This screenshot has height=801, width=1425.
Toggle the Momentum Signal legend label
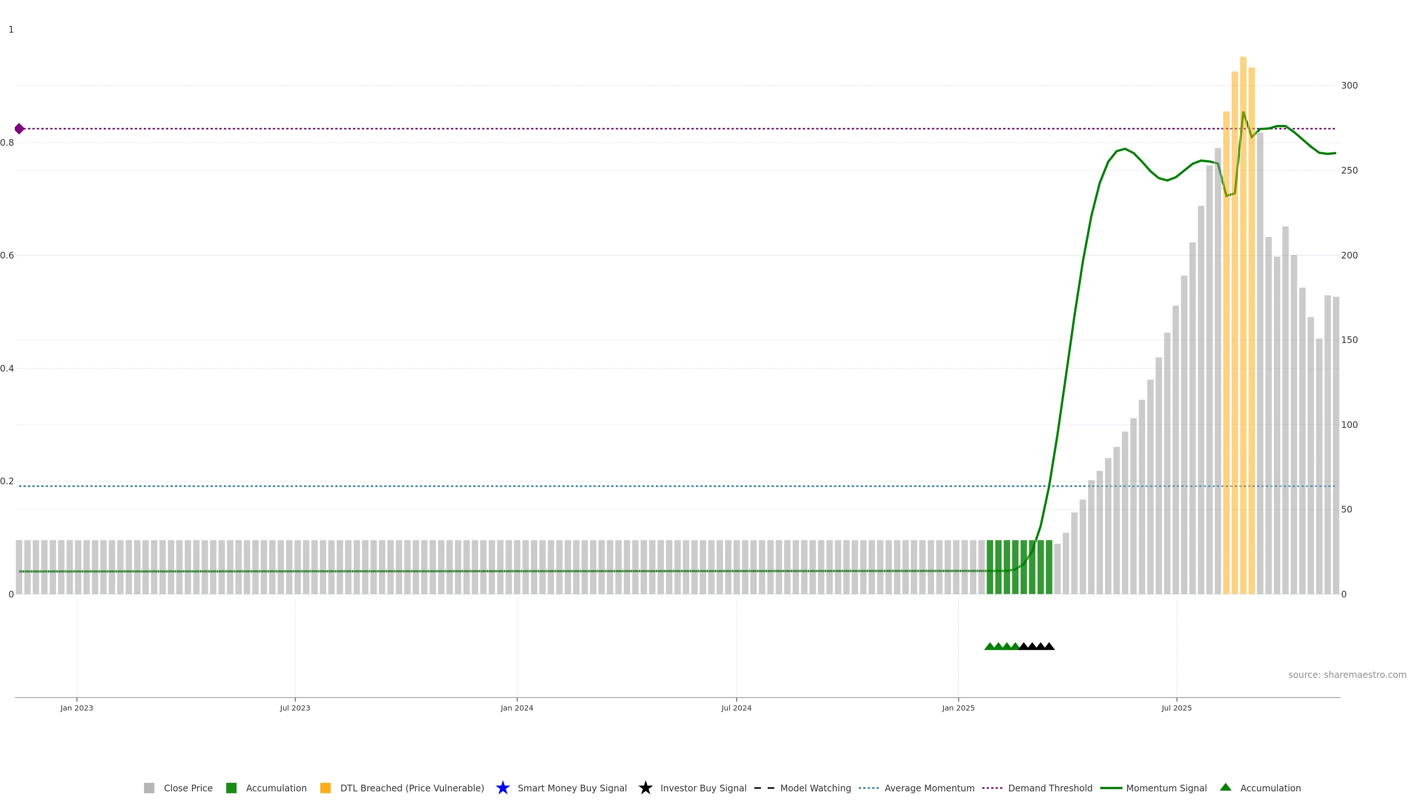[1166, 788]
